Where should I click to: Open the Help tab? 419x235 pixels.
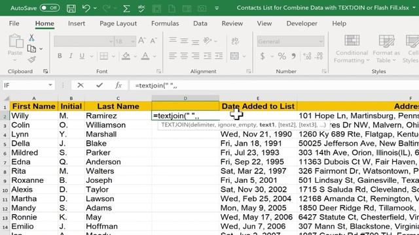339,23
